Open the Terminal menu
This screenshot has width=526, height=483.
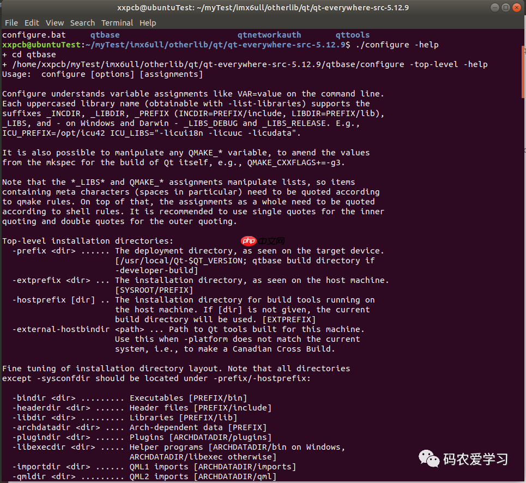117,23
